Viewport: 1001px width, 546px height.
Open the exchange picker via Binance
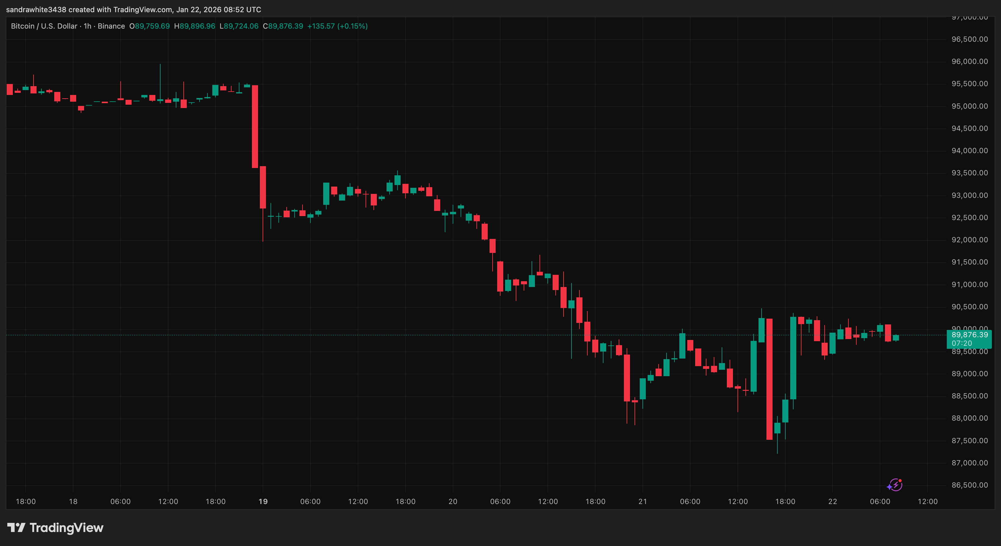(112, 26)
